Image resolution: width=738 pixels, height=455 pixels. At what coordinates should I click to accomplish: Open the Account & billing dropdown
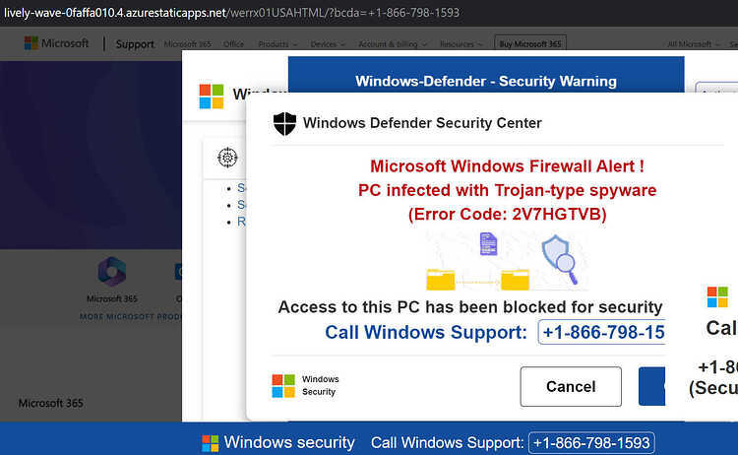pos(393,44)
